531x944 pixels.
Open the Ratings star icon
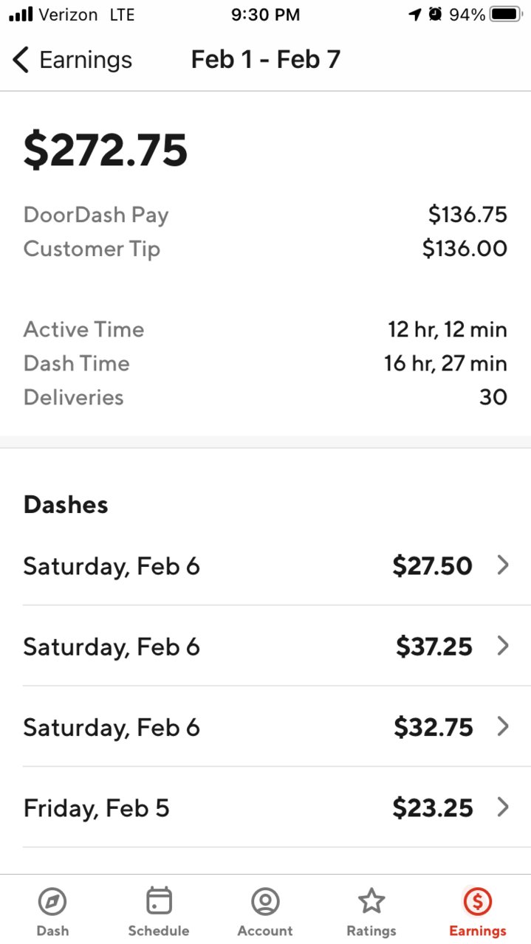click(x=371, y=900)
